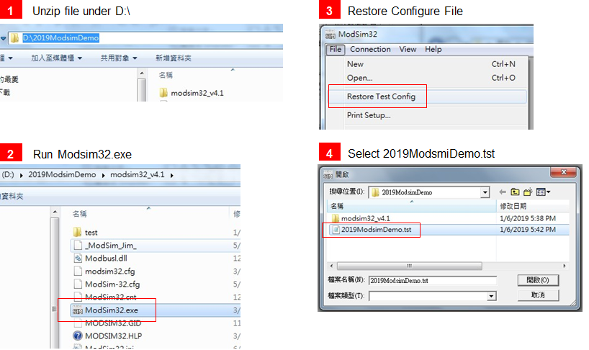Open the 搜尋位置 folder dropdown
This screenshot has width=589, height=350.
click(x=485, y=192)
